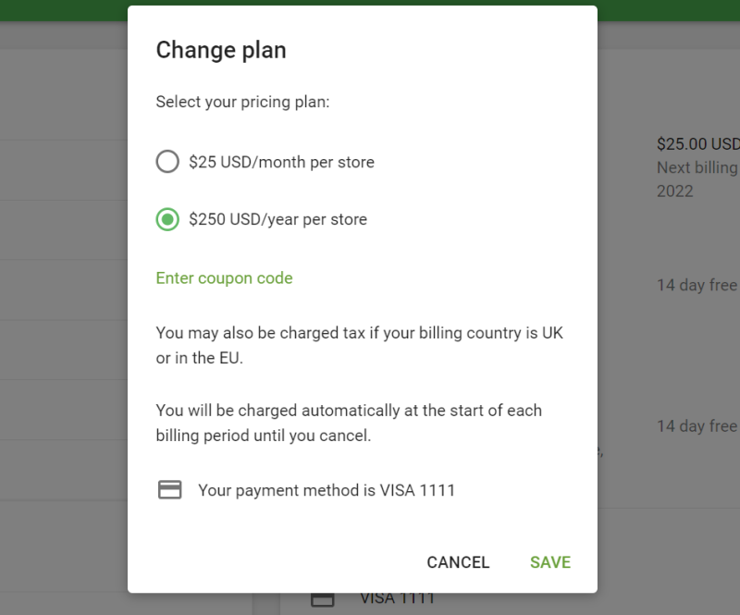
Task: Click the background "$25.00 USD" price
Action: [697, 144]
